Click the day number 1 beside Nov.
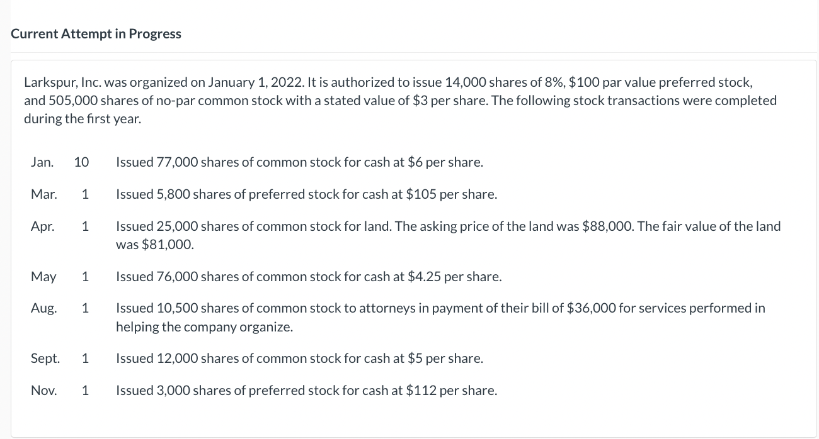The height and width of the screenshot is (439, 819). coord(85,391)
